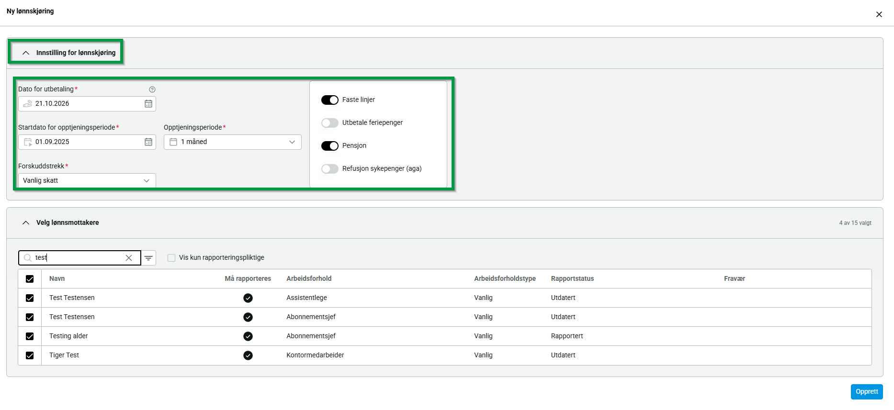This screenshot has width=894, height=410.
Task: Click 'Rapportert' status for Testing alder
Action: 567,336
